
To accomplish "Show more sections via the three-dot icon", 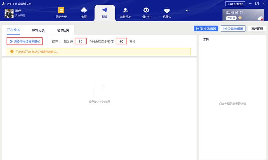I will pos(188,11).
